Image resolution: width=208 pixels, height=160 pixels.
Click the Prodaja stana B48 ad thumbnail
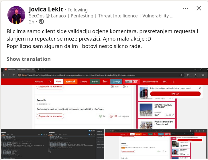(x=146, y=125)
